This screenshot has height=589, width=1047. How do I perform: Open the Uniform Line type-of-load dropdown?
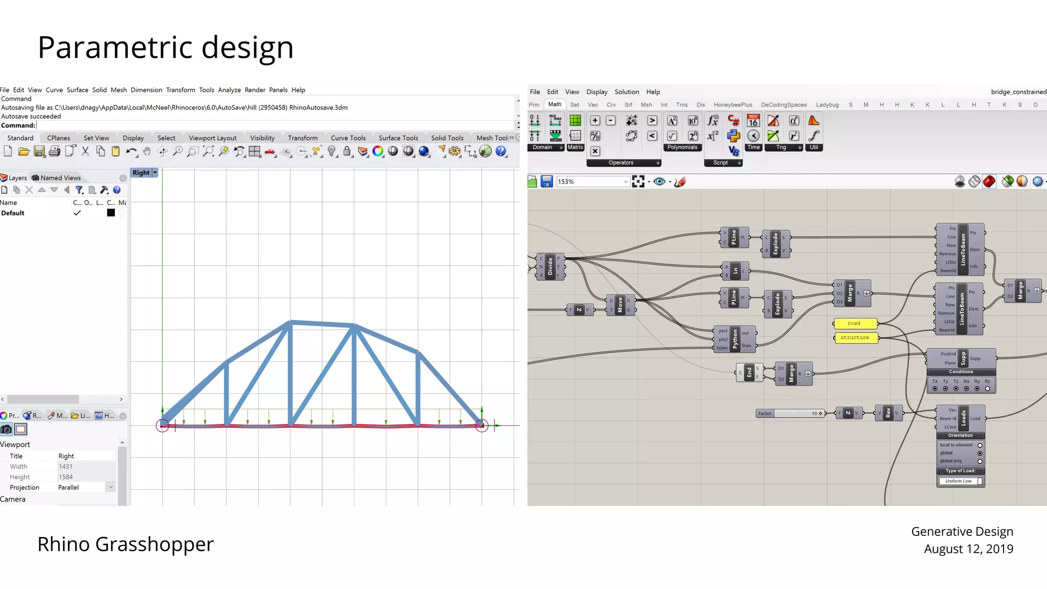tap(980, 481)
